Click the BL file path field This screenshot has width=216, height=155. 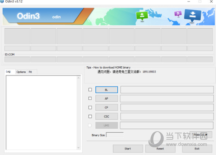pyautogui.click(x=167, y=90)
